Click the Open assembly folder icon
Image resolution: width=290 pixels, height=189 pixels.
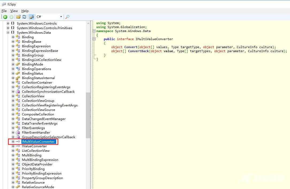coord(18,17)
